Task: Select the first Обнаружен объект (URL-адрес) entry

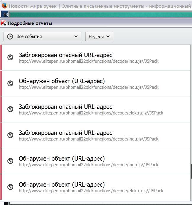Action: tap(62, 81)
